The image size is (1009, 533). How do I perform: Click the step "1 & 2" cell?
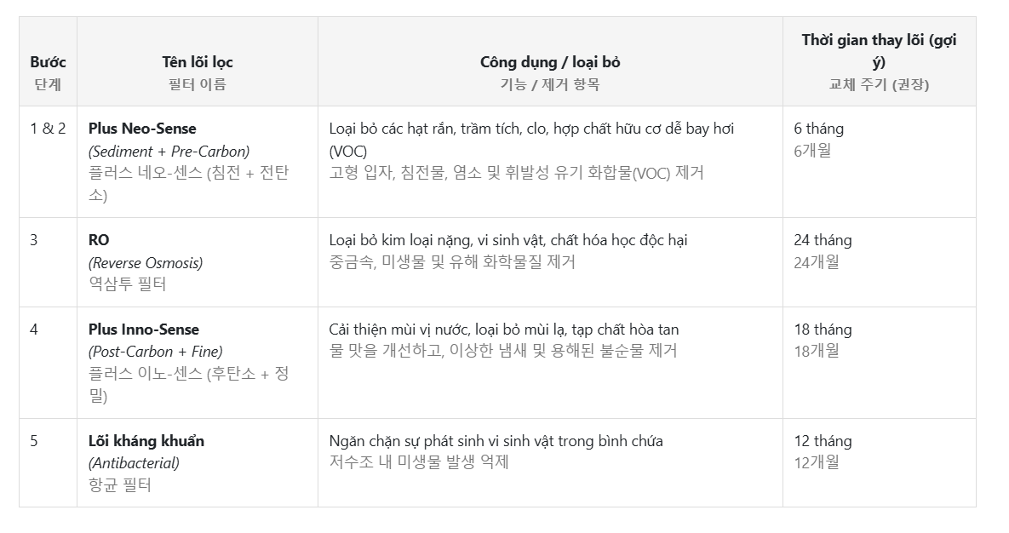pyautogui.click(x=48, y=129)
